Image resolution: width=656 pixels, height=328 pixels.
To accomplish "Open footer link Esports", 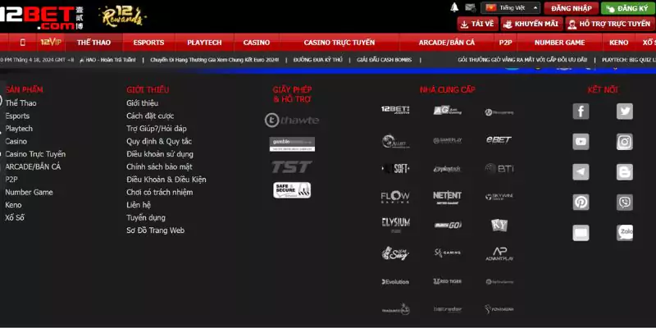I will 17,116.
